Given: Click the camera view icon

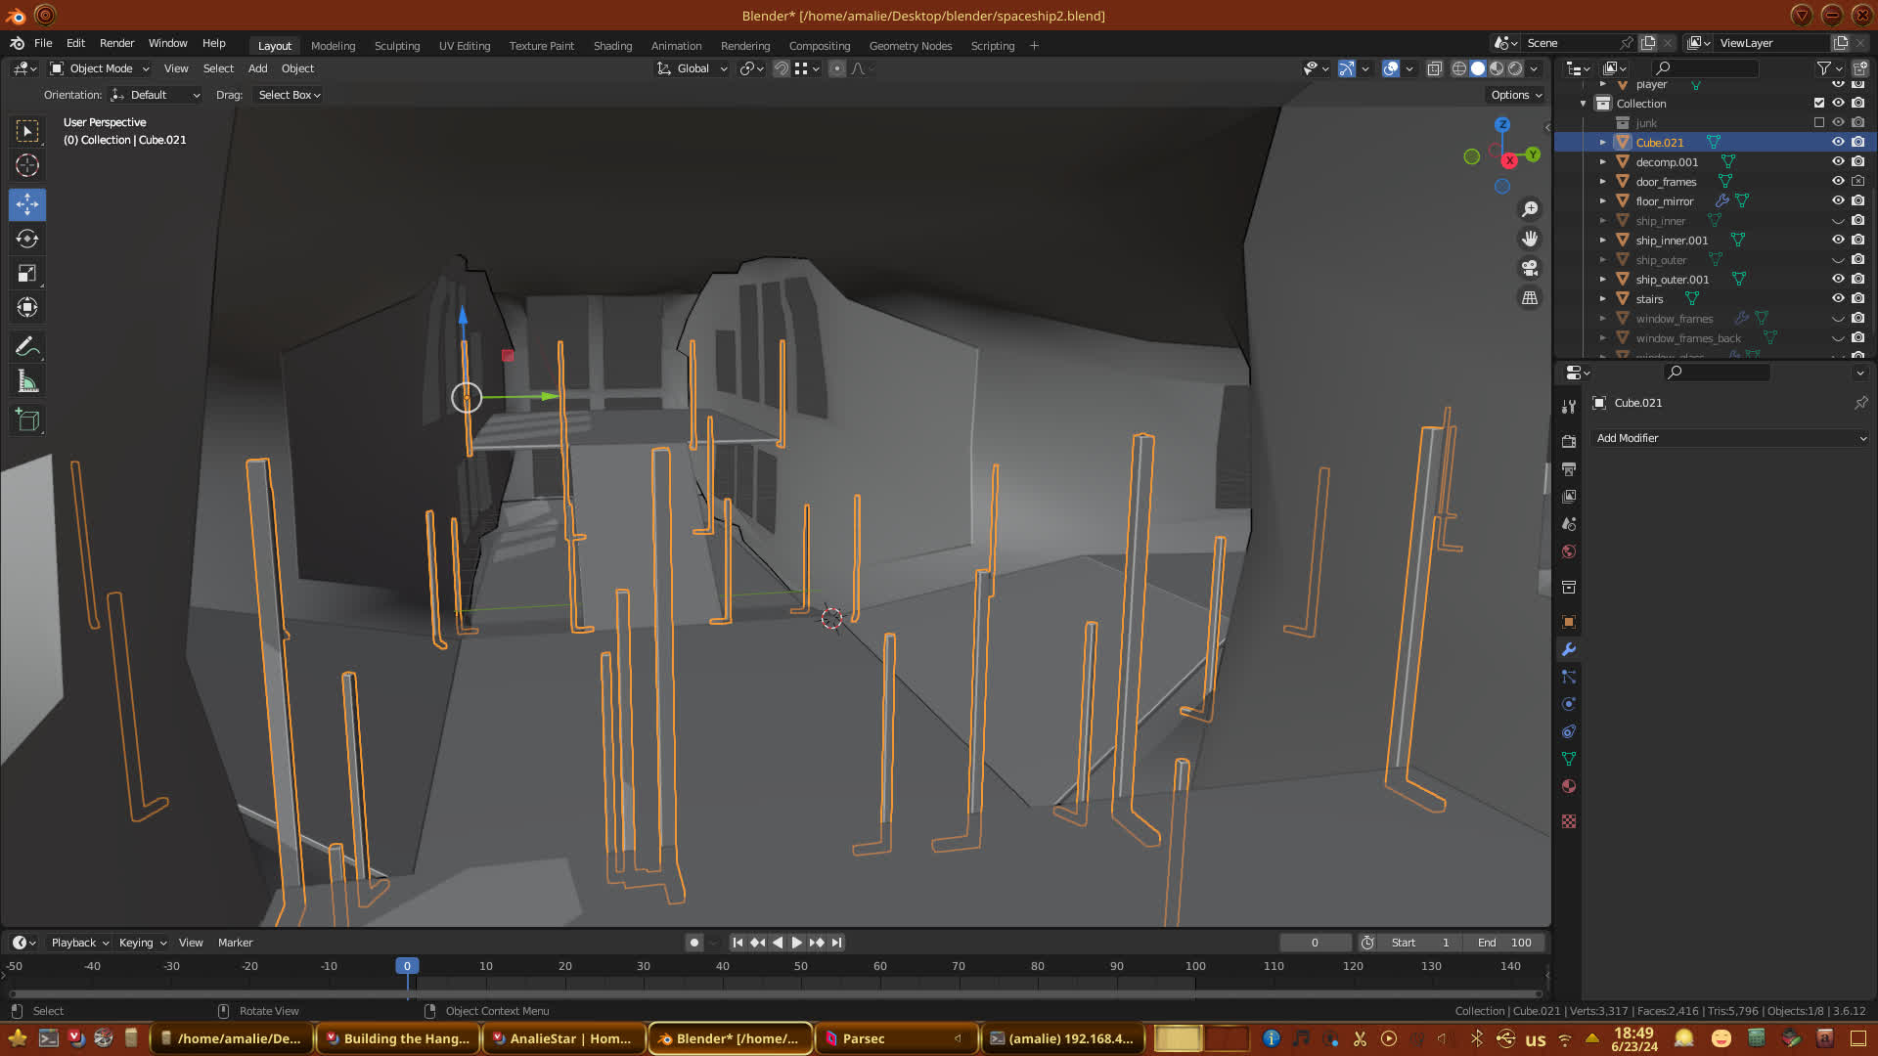Looking at the screenshot, I should click(1530, 268).
